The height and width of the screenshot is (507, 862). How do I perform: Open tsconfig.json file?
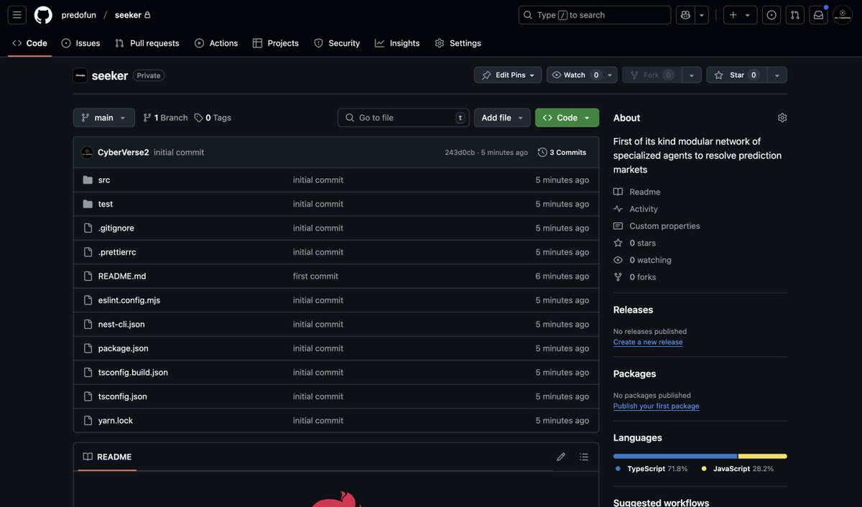click(x=123, y=396)
